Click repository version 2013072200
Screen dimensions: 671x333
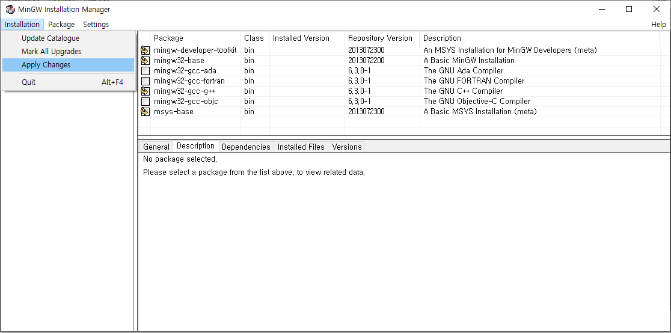[366, 60]
